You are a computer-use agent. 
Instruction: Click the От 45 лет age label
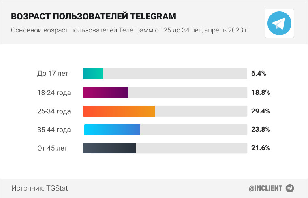(52, 148)
